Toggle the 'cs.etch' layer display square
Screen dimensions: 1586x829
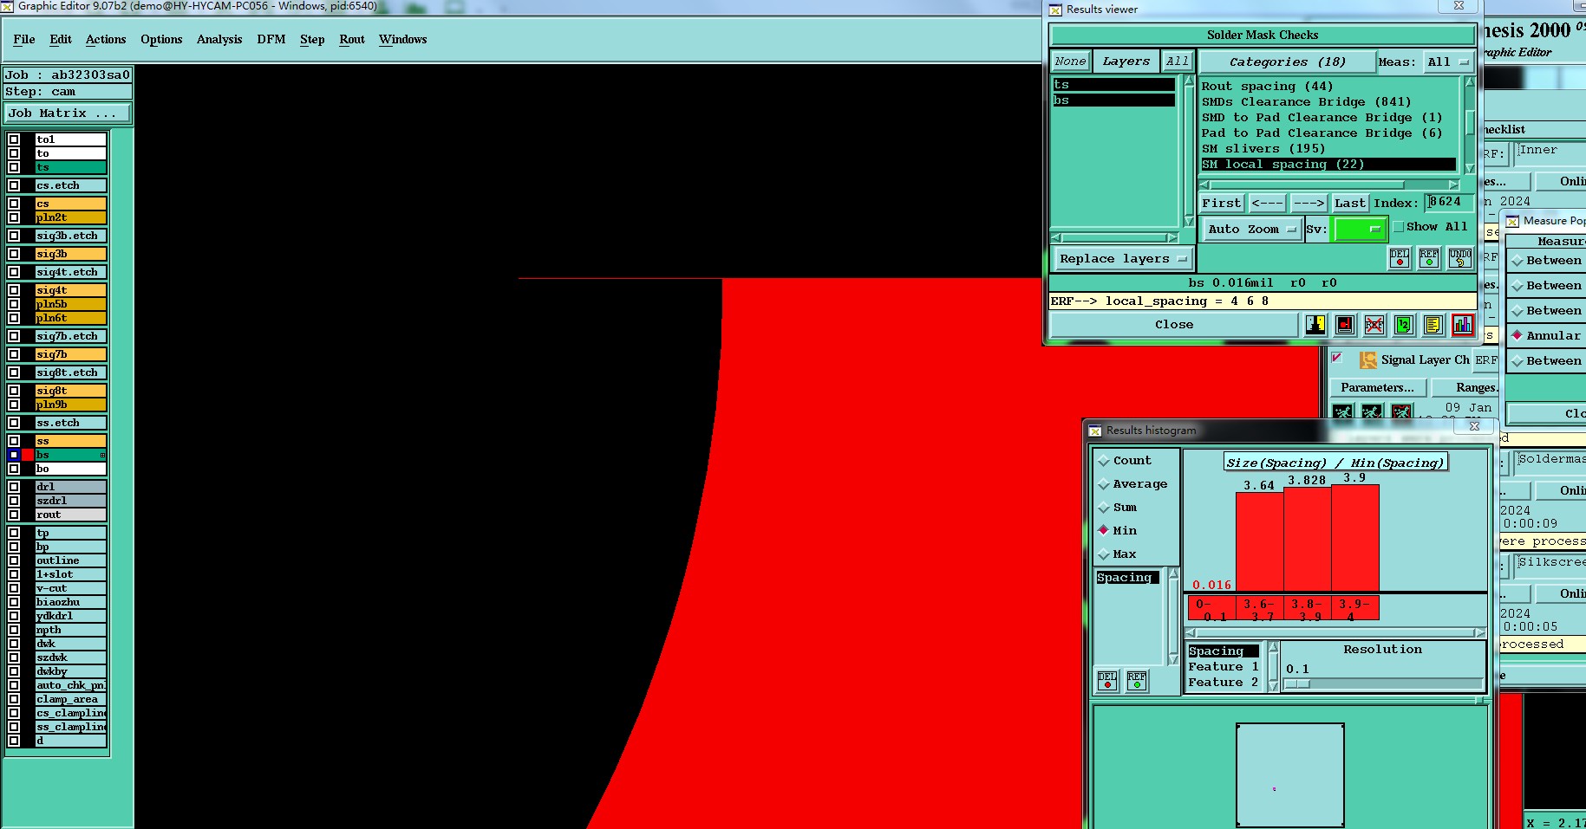tap(14, 185)
